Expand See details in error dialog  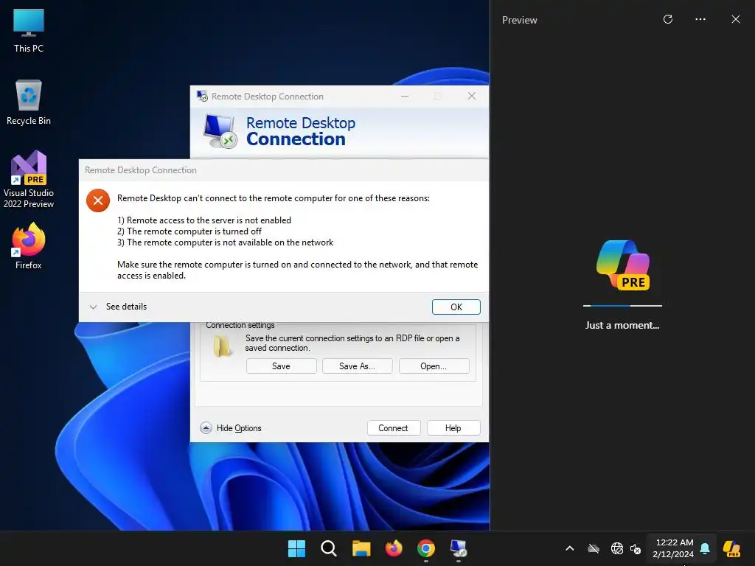click(119, 307)
